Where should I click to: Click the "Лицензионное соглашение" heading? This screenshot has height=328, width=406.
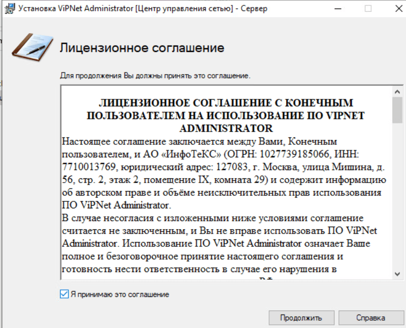click(142, 48)
